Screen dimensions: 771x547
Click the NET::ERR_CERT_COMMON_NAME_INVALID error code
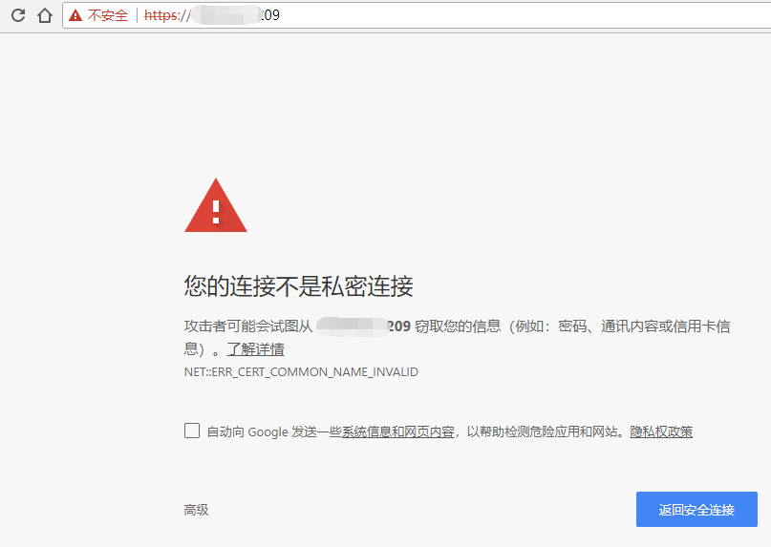pyautogui.click(x=301, y=371)
